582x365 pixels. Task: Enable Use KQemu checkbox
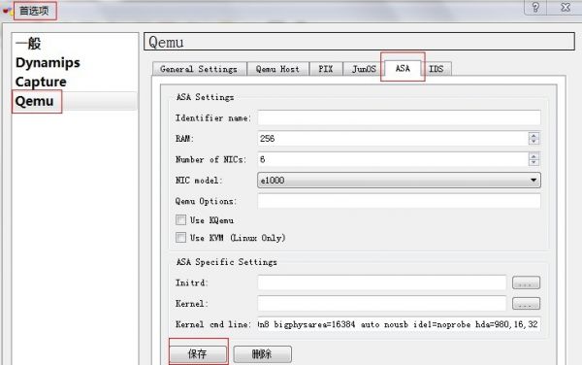[x=180, y=219]
